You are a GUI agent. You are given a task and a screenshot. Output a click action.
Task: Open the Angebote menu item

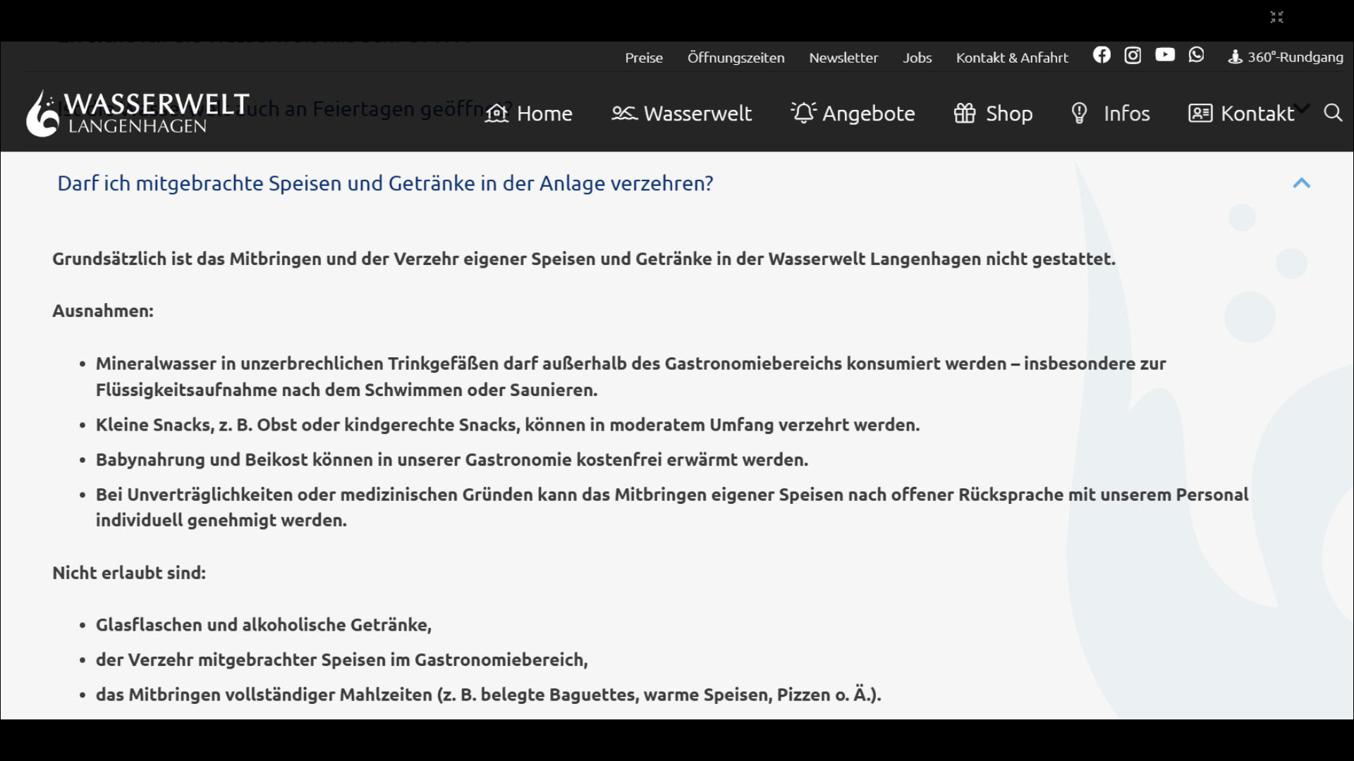(853, 113)
